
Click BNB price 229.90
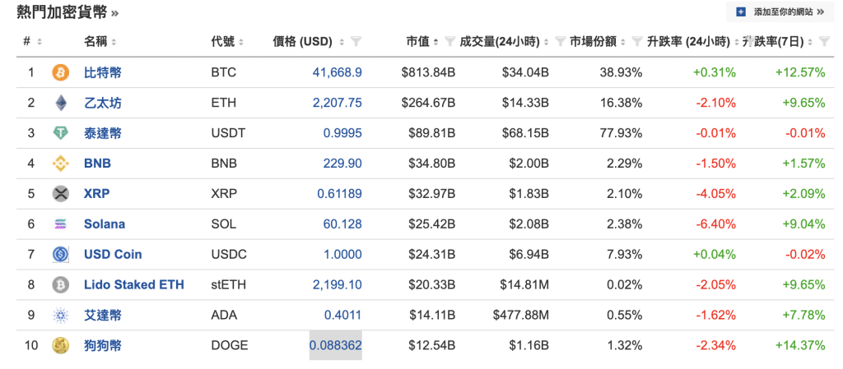point(342,164)
